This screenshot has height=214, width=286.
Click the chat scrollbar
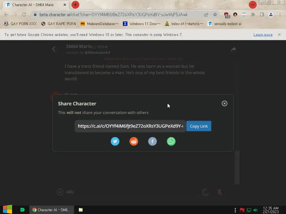pos(237,167)
